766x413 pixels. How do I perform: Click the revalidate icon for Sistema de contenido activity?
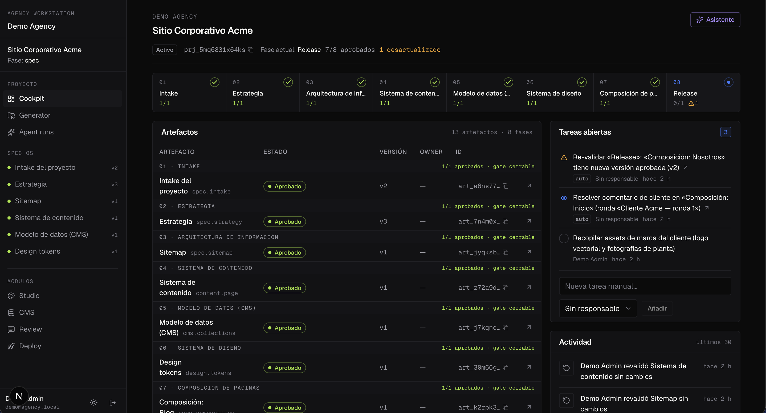(567, 368)
